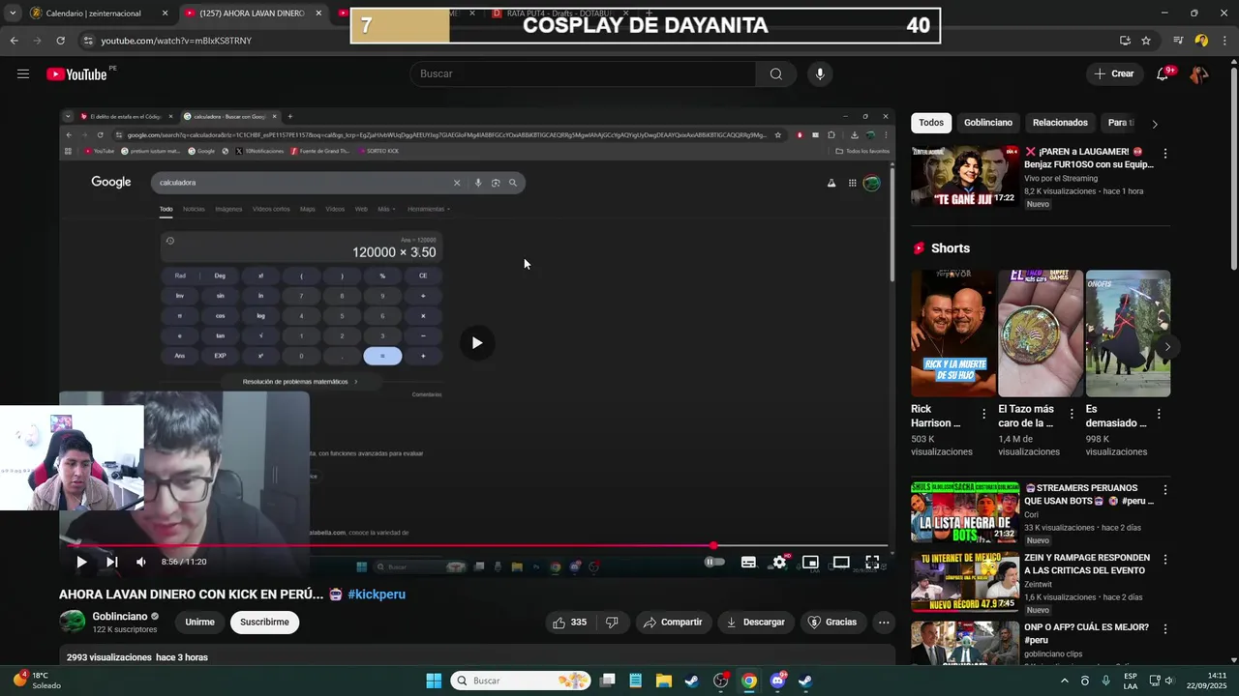1239x696 pixels.
Task: Reload the page
Action: click(60, 41)
